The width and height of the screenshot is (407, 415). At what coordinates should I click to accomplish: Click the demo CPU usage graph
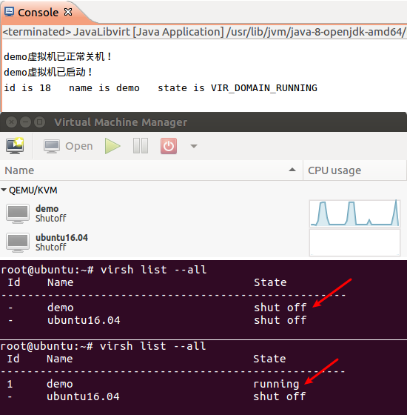point(354,213)
